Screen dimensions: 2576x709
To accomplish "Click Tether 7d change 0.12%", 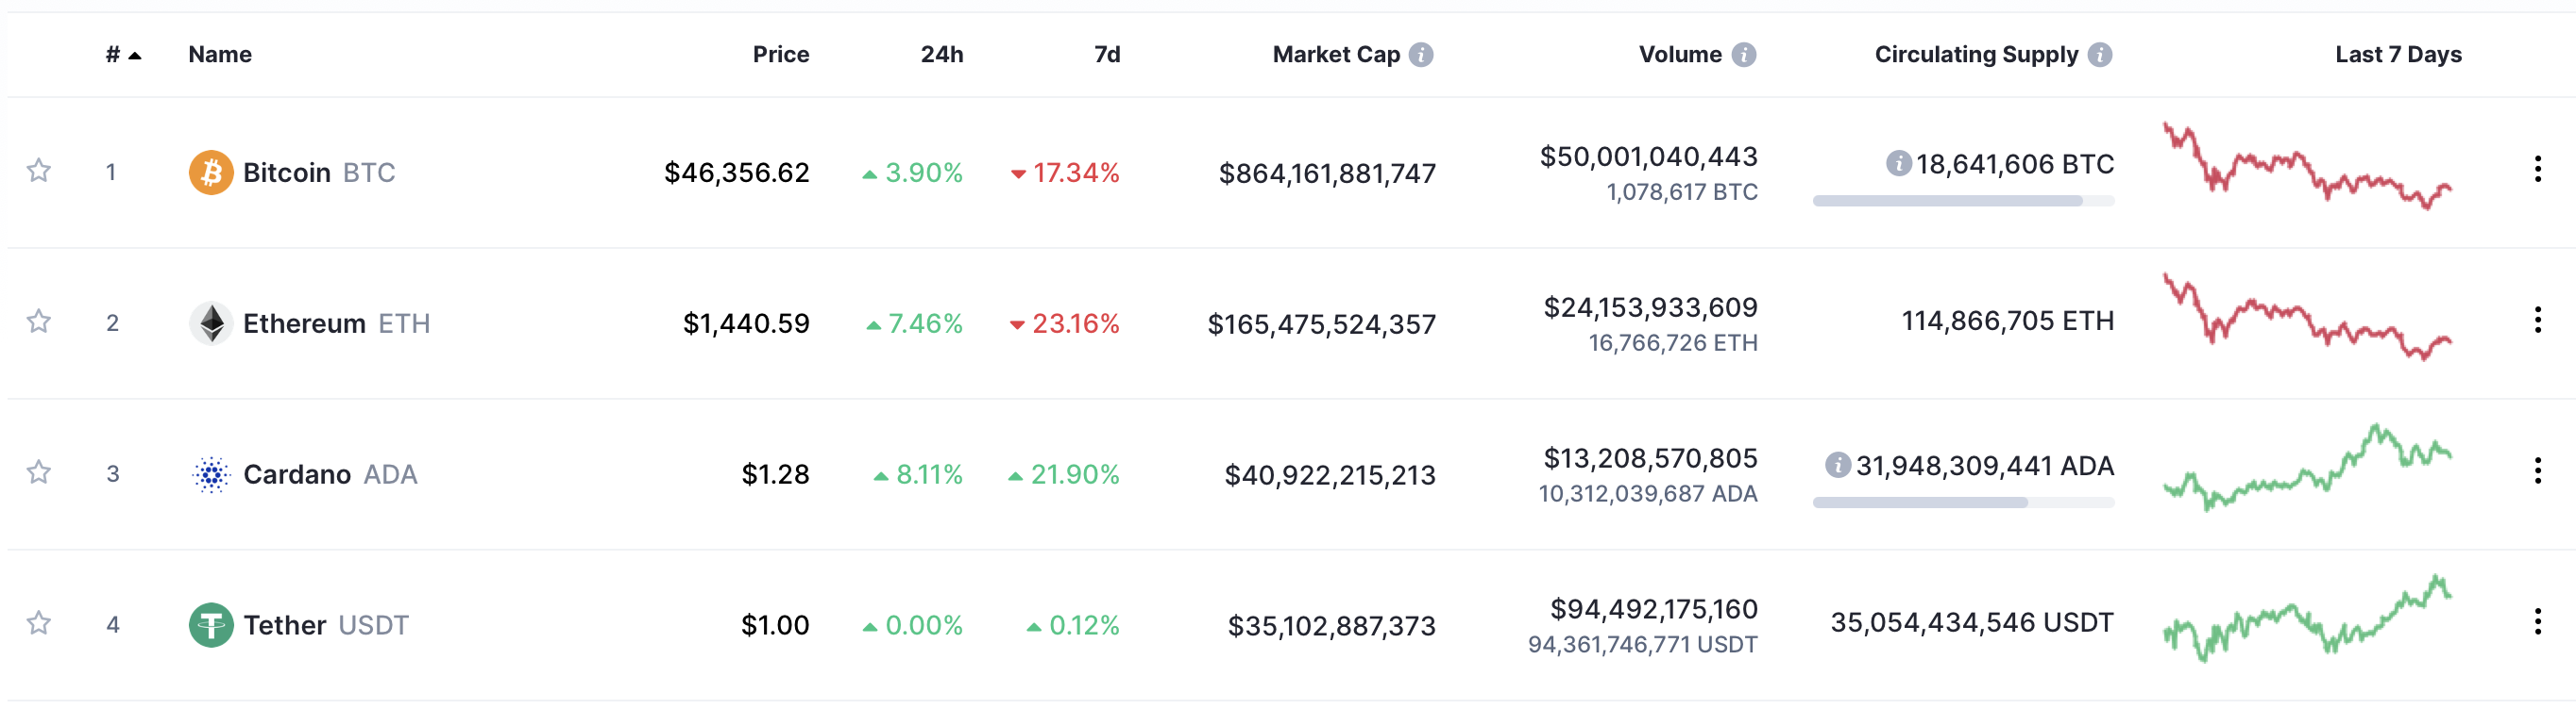I will (x=1073, y=625).
